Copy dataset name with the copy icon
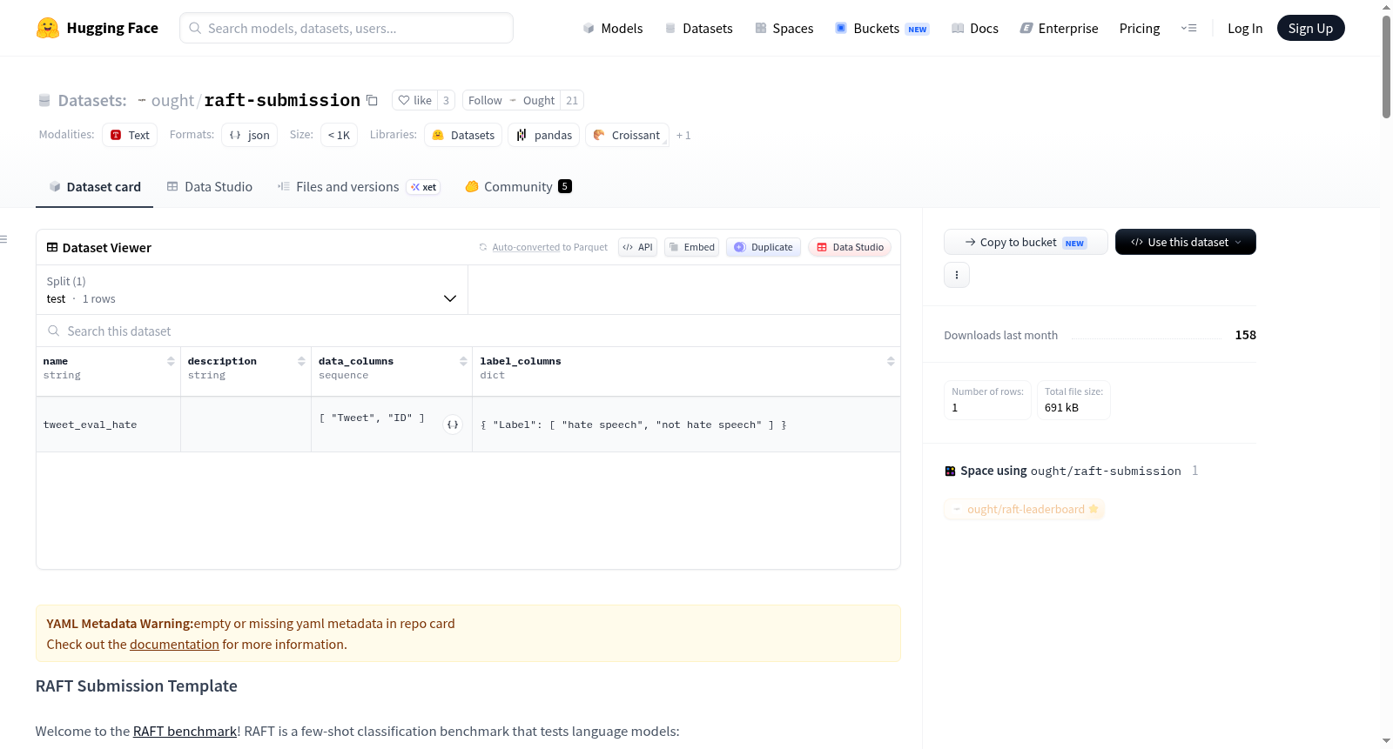 (x=372, y=100)
